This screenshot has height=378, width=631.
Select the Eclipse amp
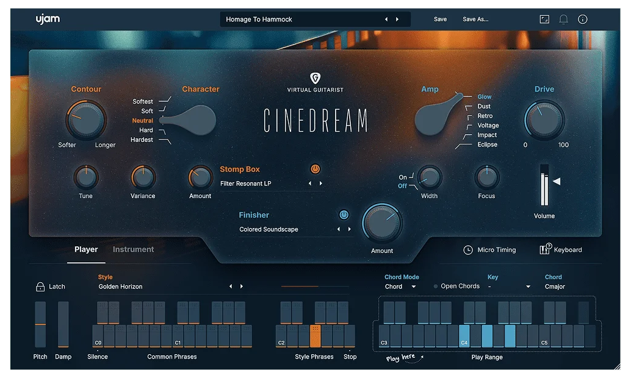pyautogui.click(x=488, y=144)
